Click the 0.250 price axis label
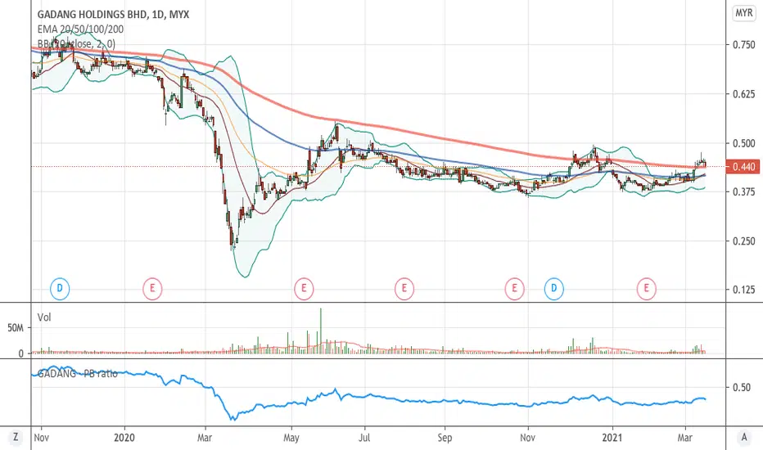 (x=743, y=241)
